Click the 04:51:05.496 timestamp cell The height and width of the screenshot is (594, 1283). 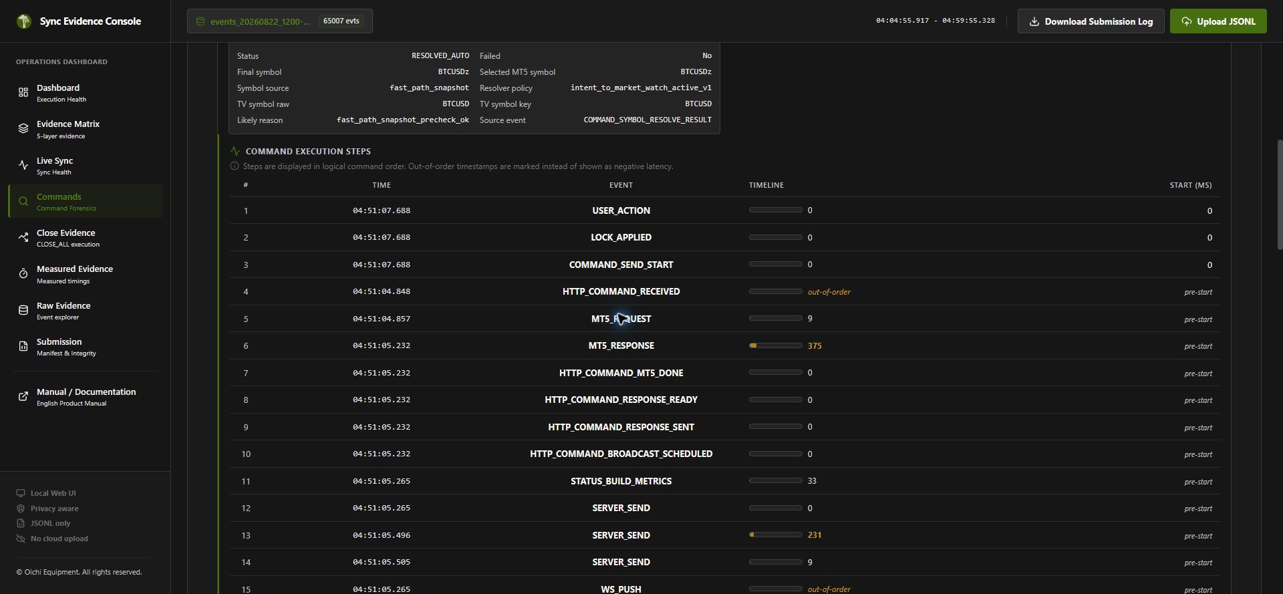tap(382, 535)
